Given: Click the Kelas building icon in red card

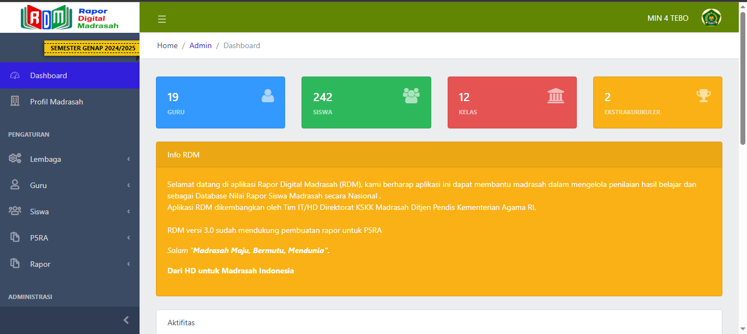Looking at the screenshot, I should click(555, 96).
